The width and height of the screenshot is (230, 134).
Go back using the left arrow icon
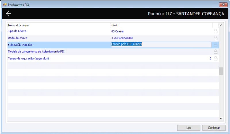(x=9, y=13)
